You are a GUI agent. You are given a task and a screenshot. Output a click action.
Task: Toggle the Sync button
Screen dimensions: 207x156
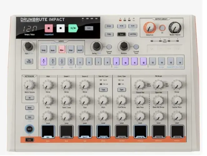(x=89, y=28)
